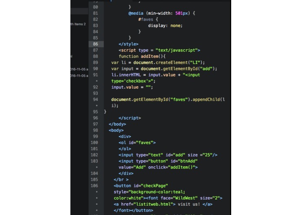
Task: Click the 'input.value = "";' line
Action: (x=132, y=87)
